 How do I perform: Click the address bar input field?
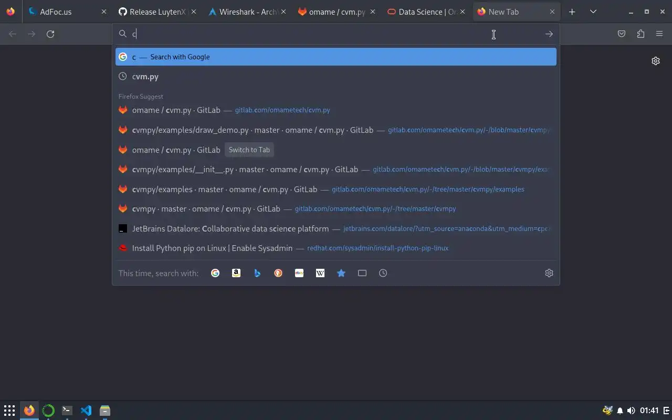tap(336, 34)
